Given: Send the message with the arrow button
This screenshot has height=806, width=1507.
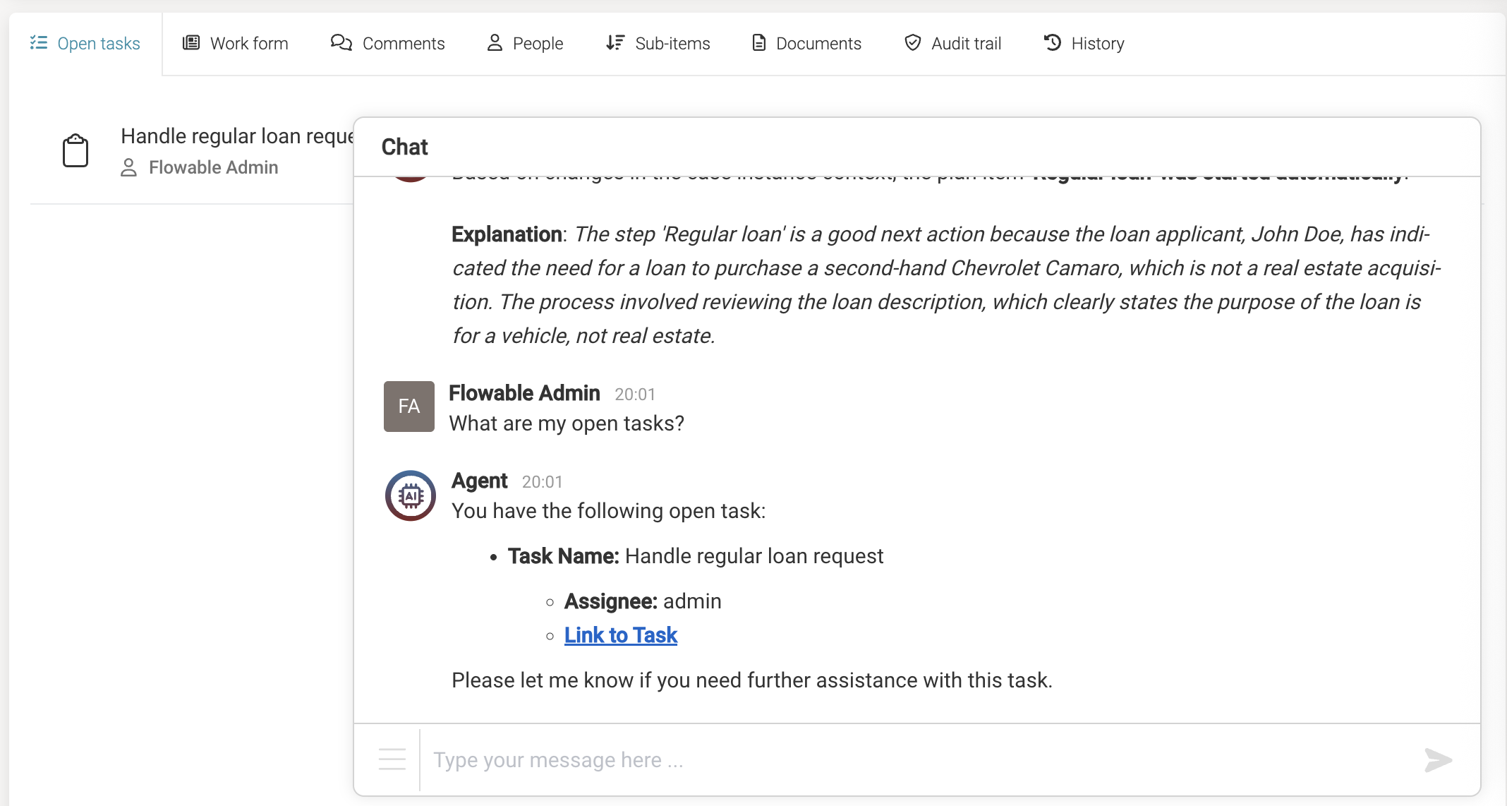Looking at the screenshot, I should 1438,760.
